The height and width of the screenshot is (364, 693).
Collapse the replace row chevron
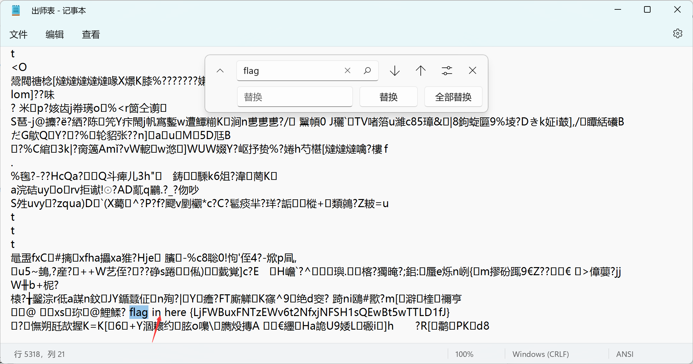tap(220, 71)
